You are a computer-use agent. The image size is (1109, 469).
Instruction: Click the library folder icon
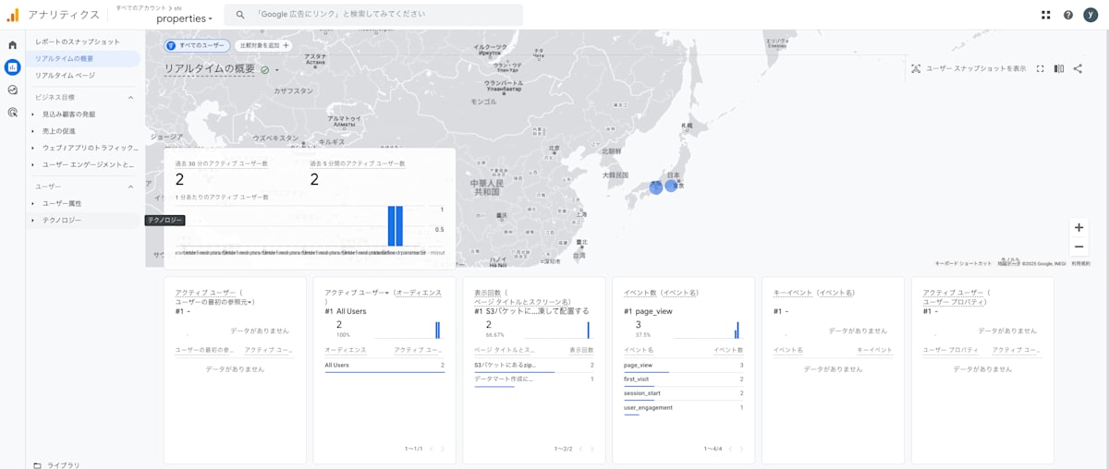(37, 464)
